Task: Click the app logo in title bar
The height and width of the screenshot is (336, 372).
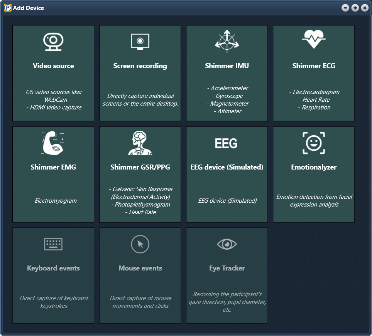Action: [8, 8]
